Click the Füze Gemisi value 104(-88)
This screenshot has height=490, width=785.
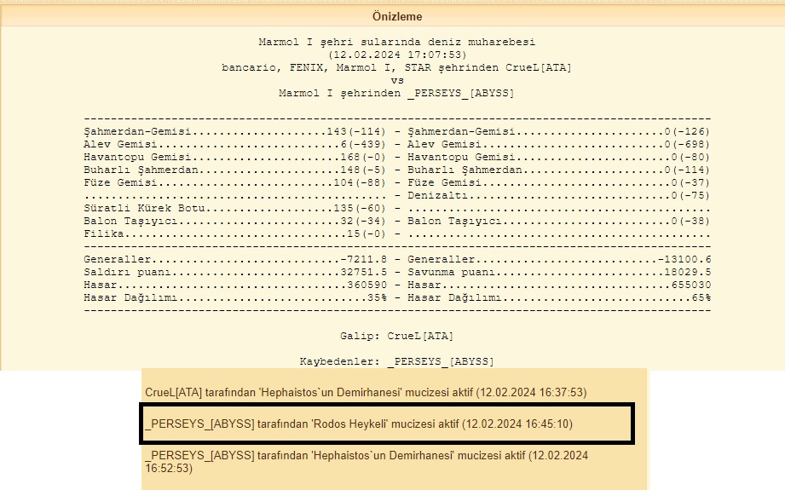point(360,182)
